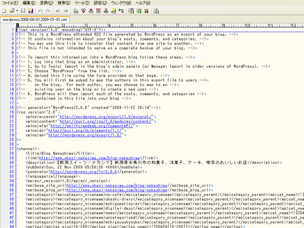Open the ファイル(F) menu
The image size is (304, 228).
10,3
